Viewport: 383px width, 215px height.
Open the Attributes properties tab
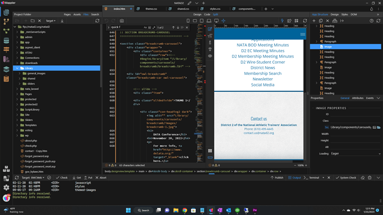click(x=357, y=98)
